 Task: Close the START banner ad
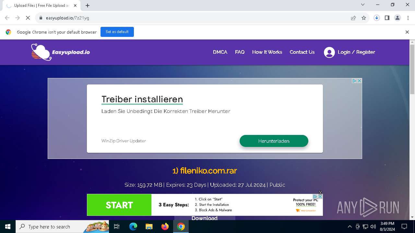320,196
